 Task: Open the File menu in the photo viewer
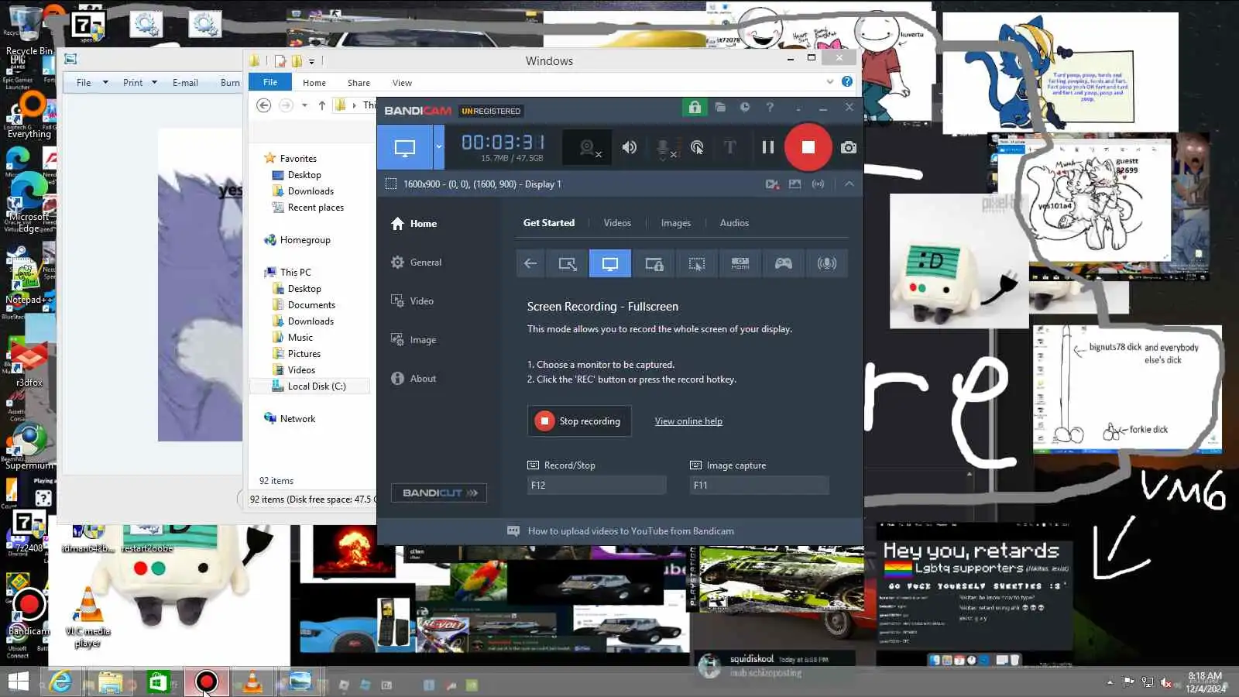[x=91, y=83]
